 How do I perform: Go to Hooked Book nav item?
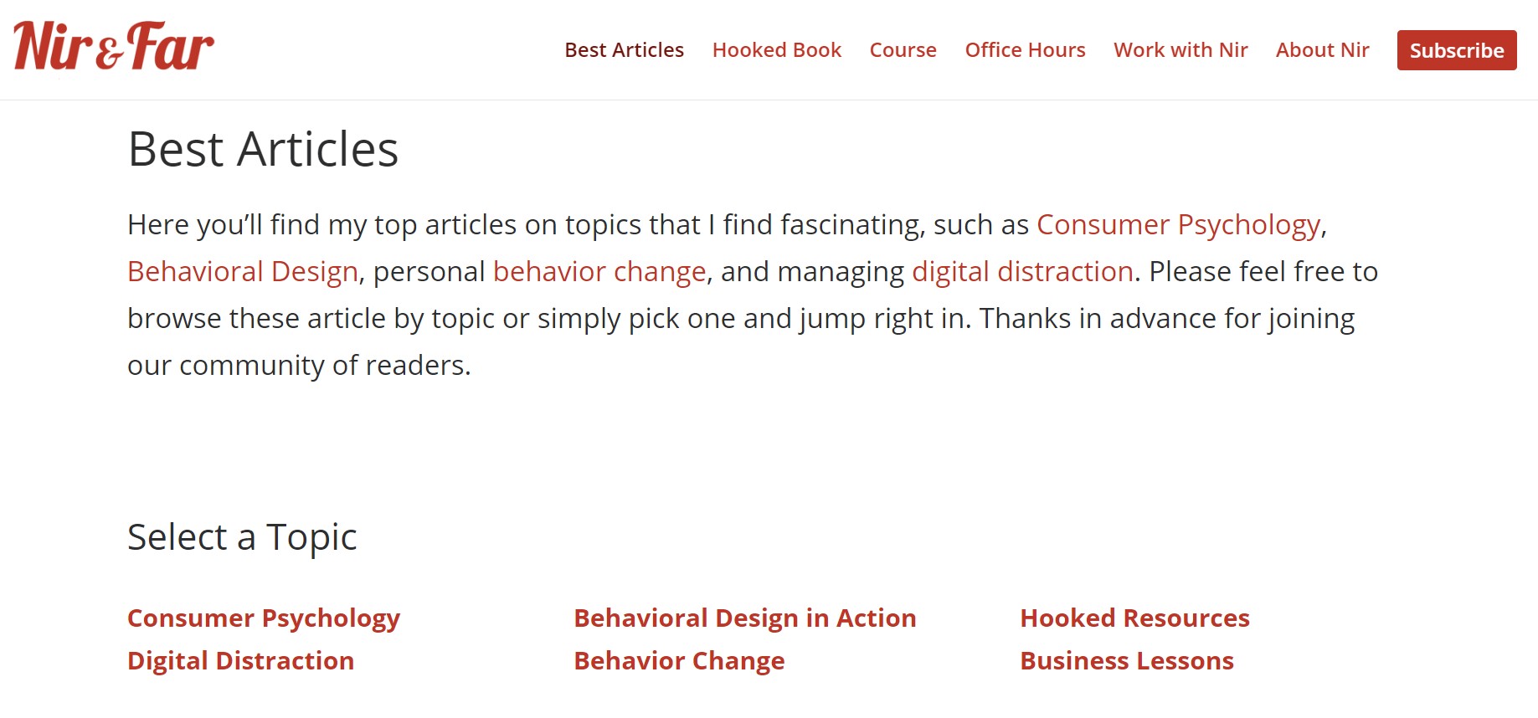click(x=776, y=50)
